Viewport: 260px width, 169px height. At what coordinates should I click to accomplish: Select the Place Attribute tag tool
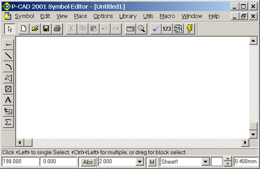[8, 111]
